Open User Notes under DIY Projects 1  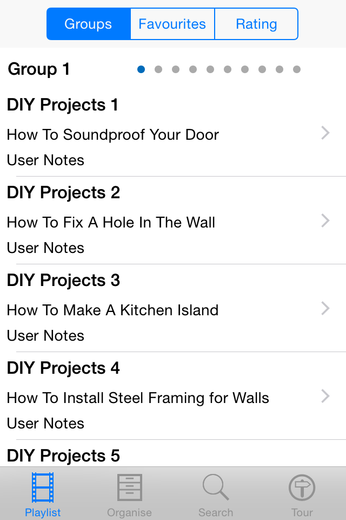[x=46, y=160]
